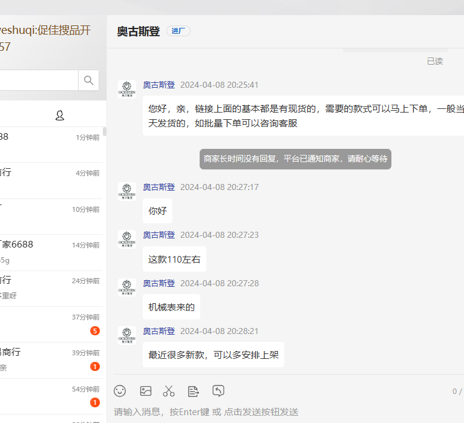Open the emoji picker
Viewport: 464px width, 423px height.
click(120, 391)
